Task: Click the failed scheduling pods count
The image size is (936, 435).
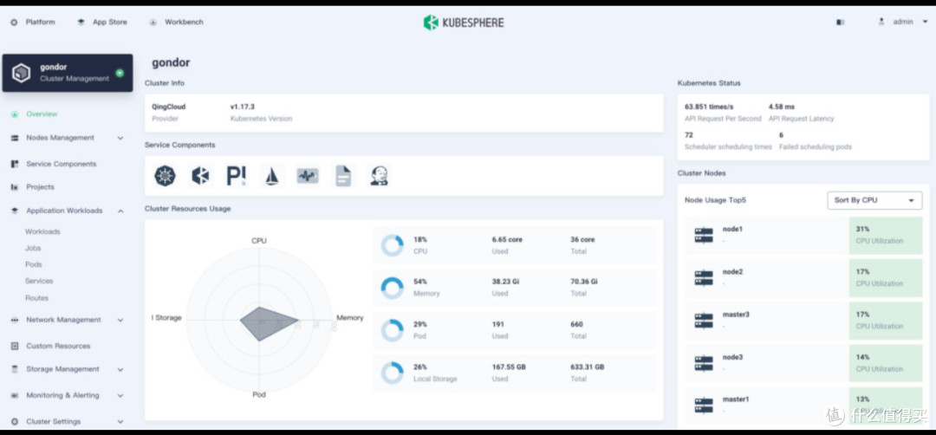Action: click(781, 135)
